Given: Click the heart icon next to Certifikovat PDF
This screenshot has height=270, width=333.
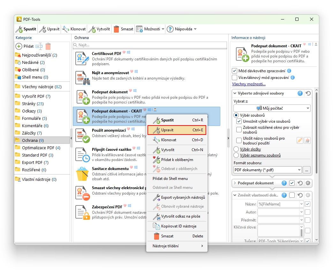Looking at the screenshot, I should 124,52.
